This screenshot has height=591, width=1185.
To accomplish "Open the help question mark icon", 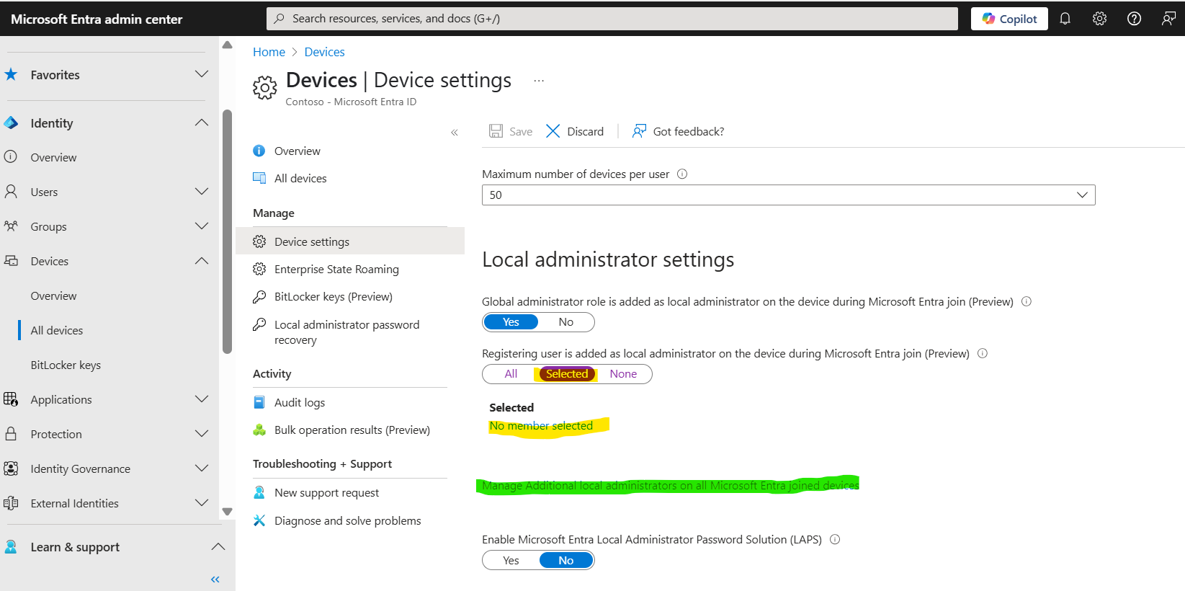I will pyautogui.click(x=1134, y=19).
